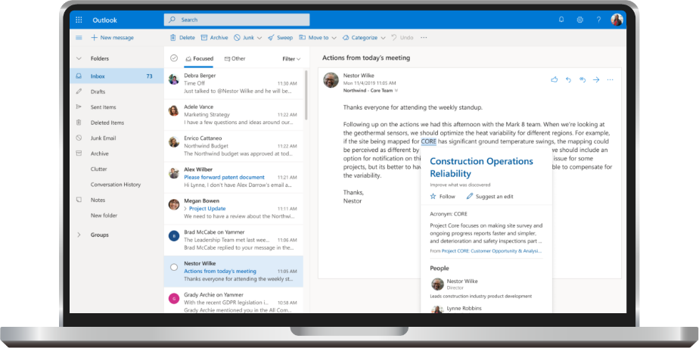
Task: Click the Construction Operations Reliability title
Action: click(x=481, y=167)
